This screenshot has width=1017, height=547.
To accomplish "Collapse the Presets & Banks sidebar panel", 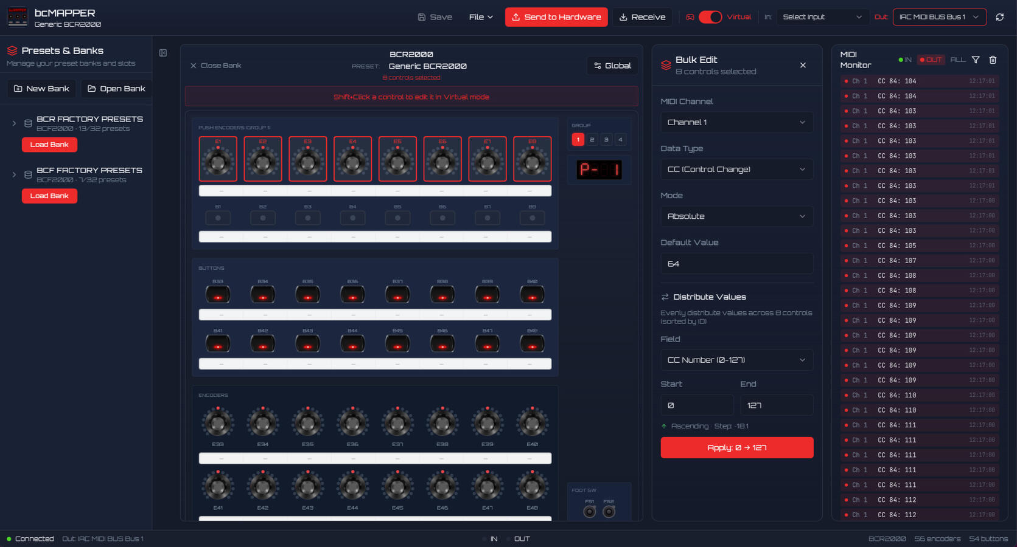I will point(163,53).
